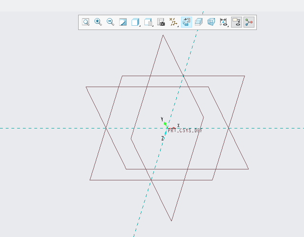Toggle the highlighted stacked-sheets arrow icon
The image size is (304, 237).
[186, 22]
